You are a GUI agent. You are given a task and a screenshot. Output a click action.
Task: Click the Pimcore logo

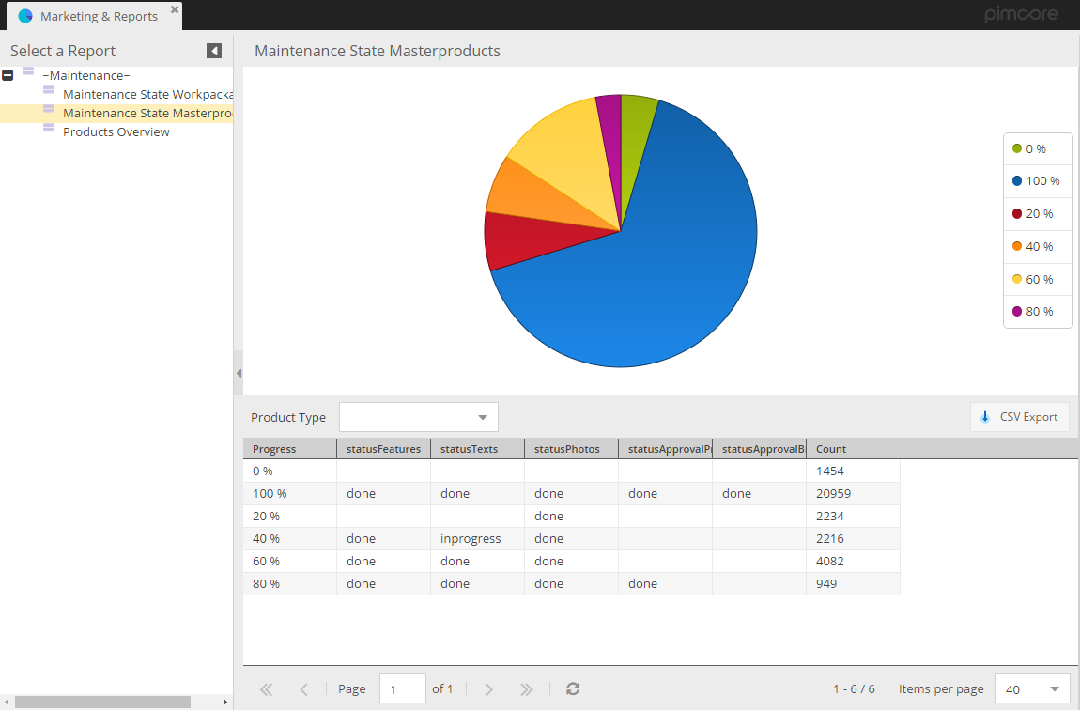pos(1021,15)
